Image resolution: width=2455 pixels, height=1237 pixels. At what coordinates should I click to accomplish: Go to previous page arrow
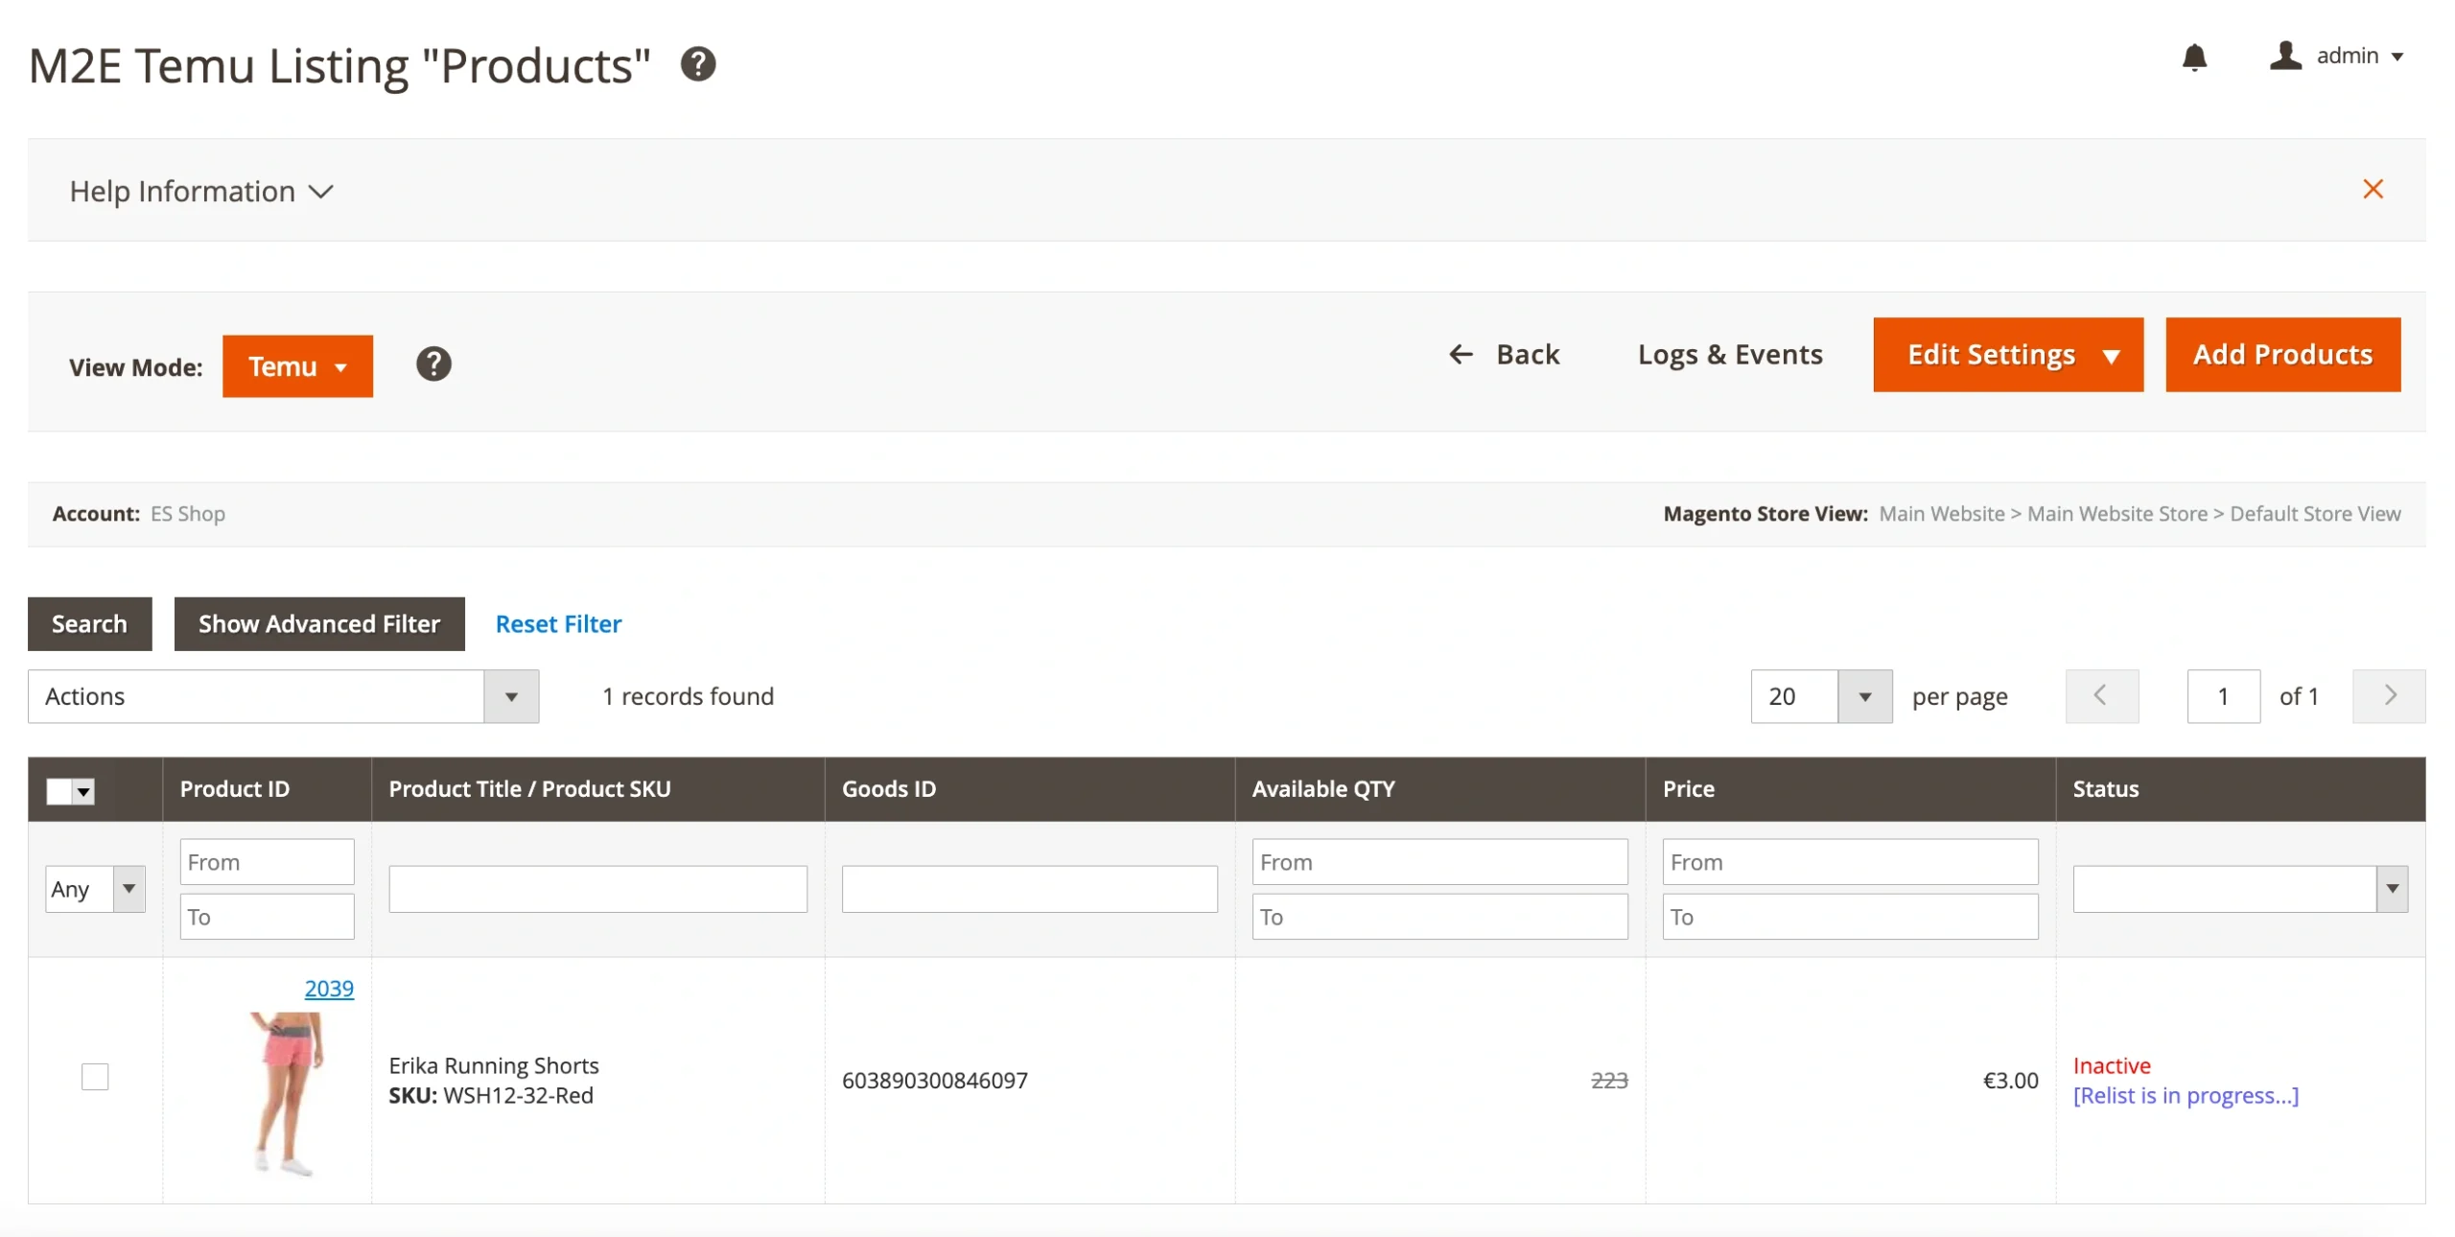pyautogui.click(x=2101, y=696)
